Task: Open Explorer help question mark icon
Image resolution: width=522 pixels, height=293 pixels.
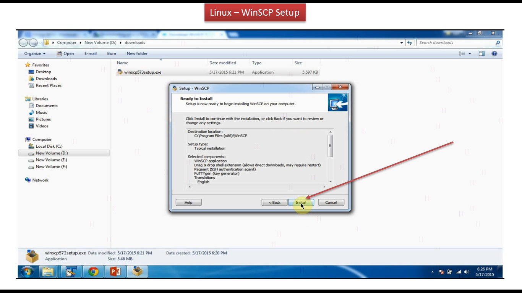Action: 494,53
